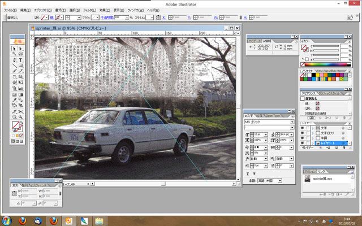This screenshot has height=226, width=362.
Task: Select the Column Graph tool
Action: (x=20, y=89)
